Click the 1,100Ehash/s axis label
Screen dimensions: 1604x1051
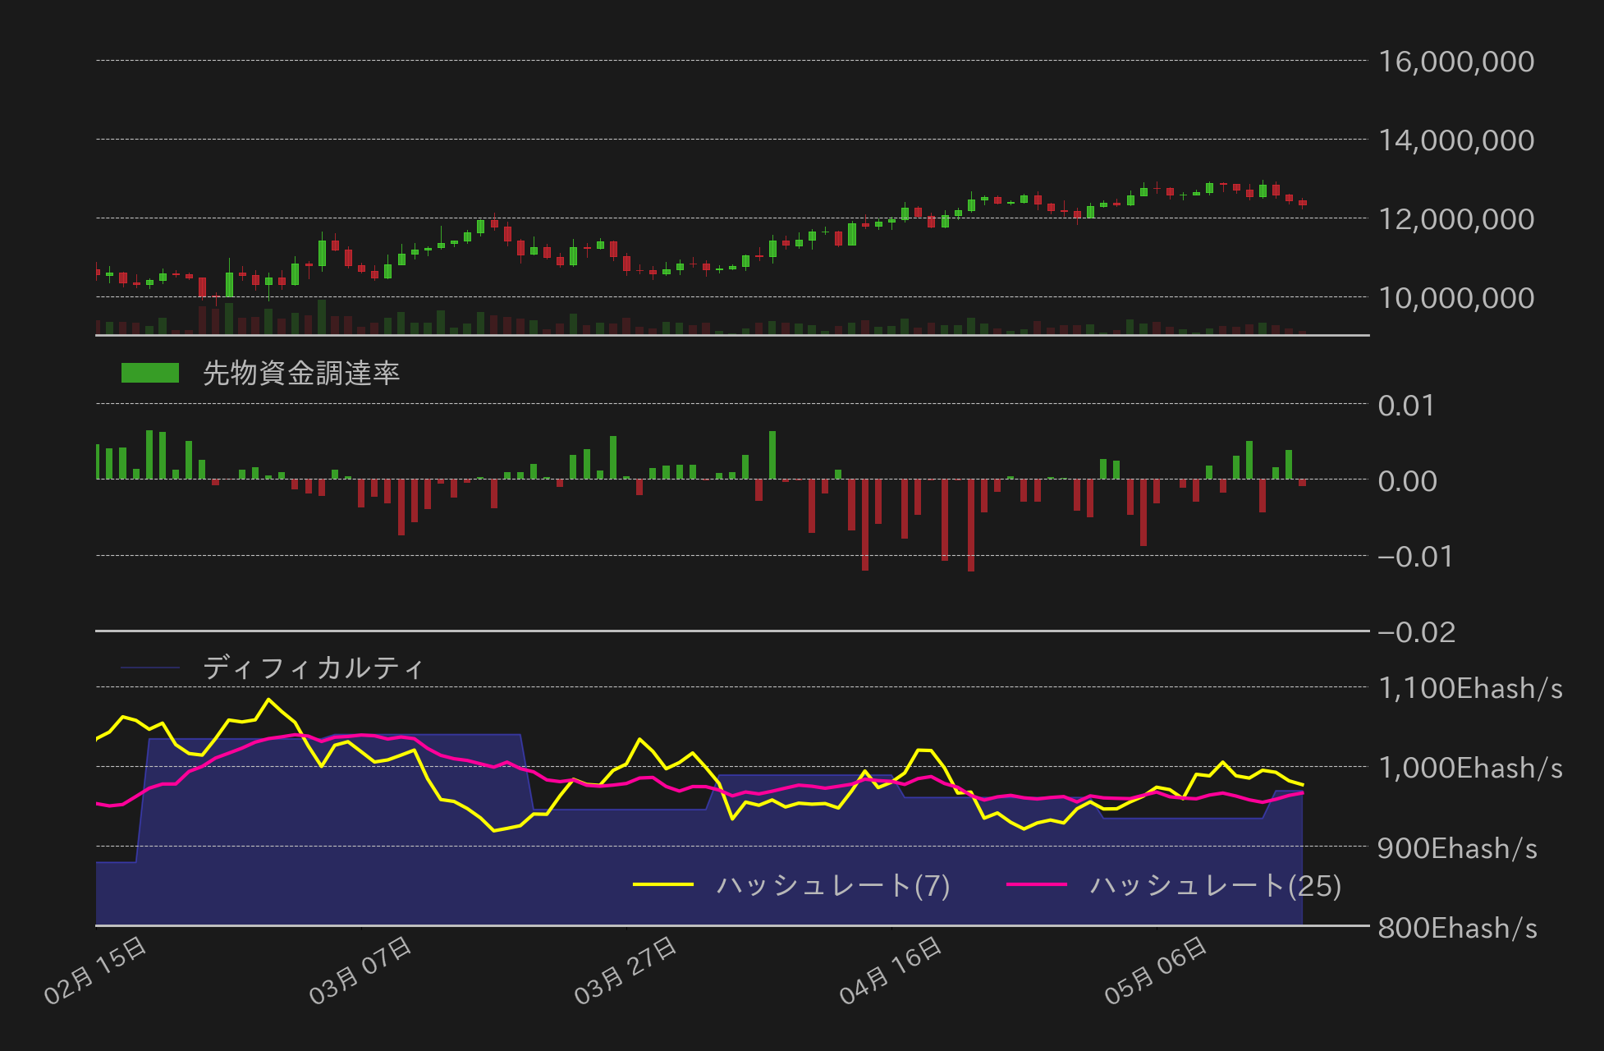[1470, 688]
